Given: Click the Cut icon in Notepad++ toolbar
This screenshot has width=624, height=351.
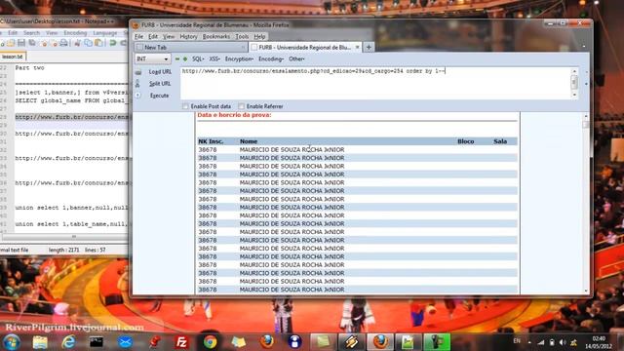Looking at the screenshot, I should (x=78, y=43).
